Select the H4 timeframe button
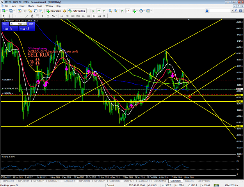 point(89,16)
